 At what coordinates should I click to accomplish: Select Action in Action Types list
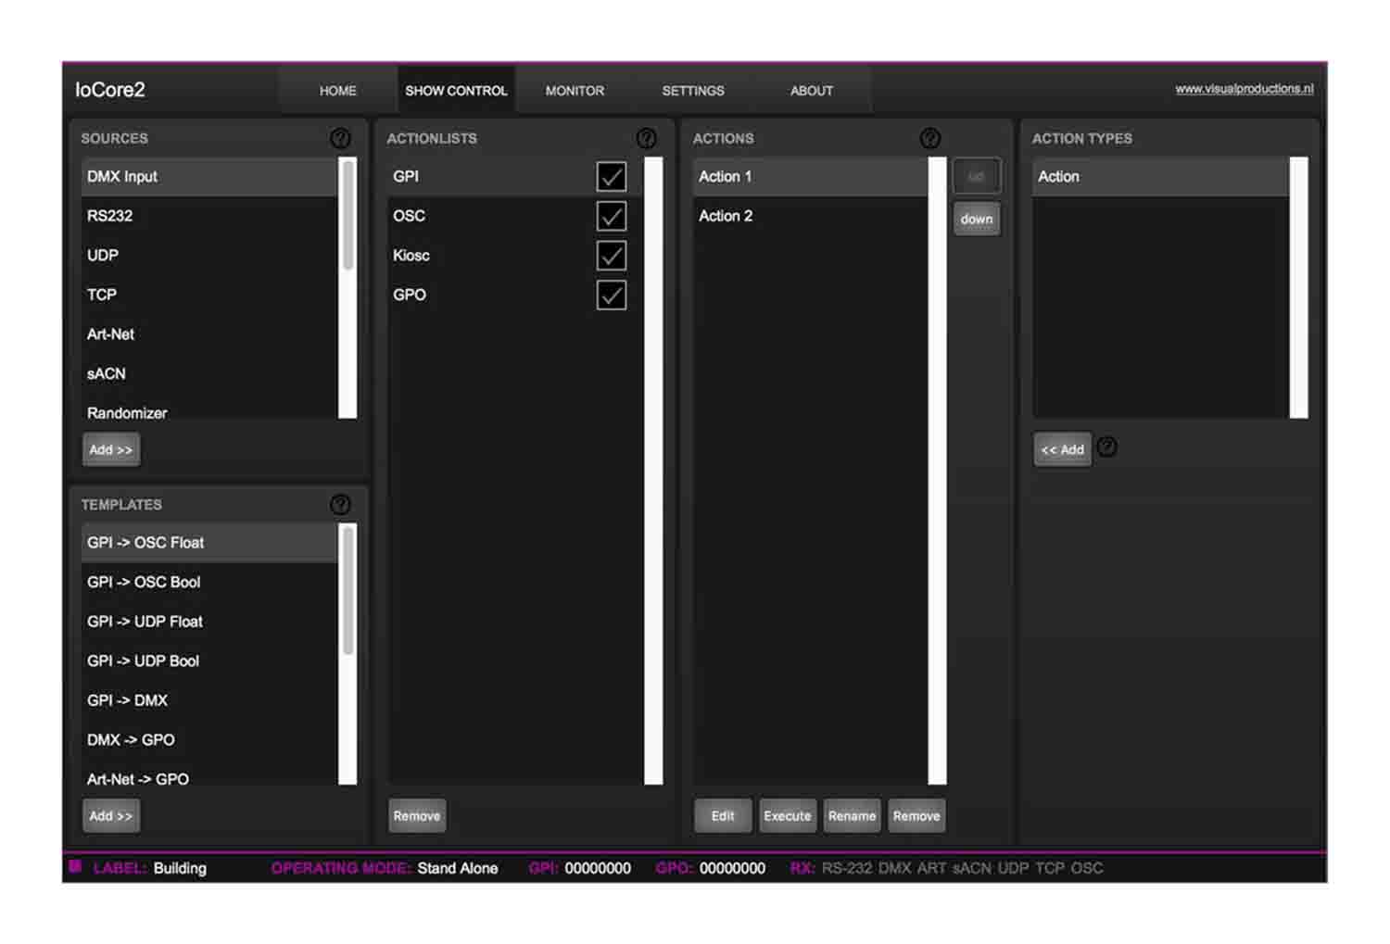tap(1160, 176)
